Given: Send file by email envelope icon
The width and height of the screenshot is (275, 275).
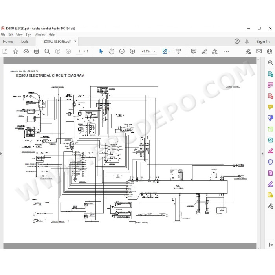Looking at the screenshot, I should click(x=259, y=51).
